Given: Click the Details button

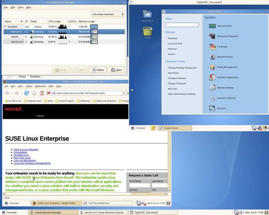Looking at the screenshot, I should click(x=98, y=70).
